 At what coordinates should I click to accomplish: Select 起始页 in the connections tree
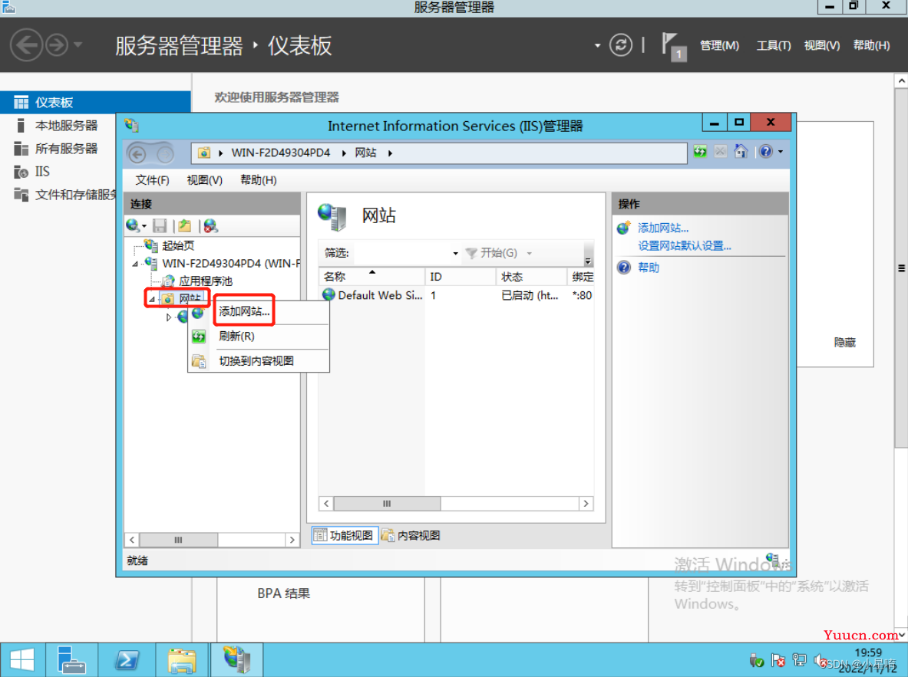[178, 245]
